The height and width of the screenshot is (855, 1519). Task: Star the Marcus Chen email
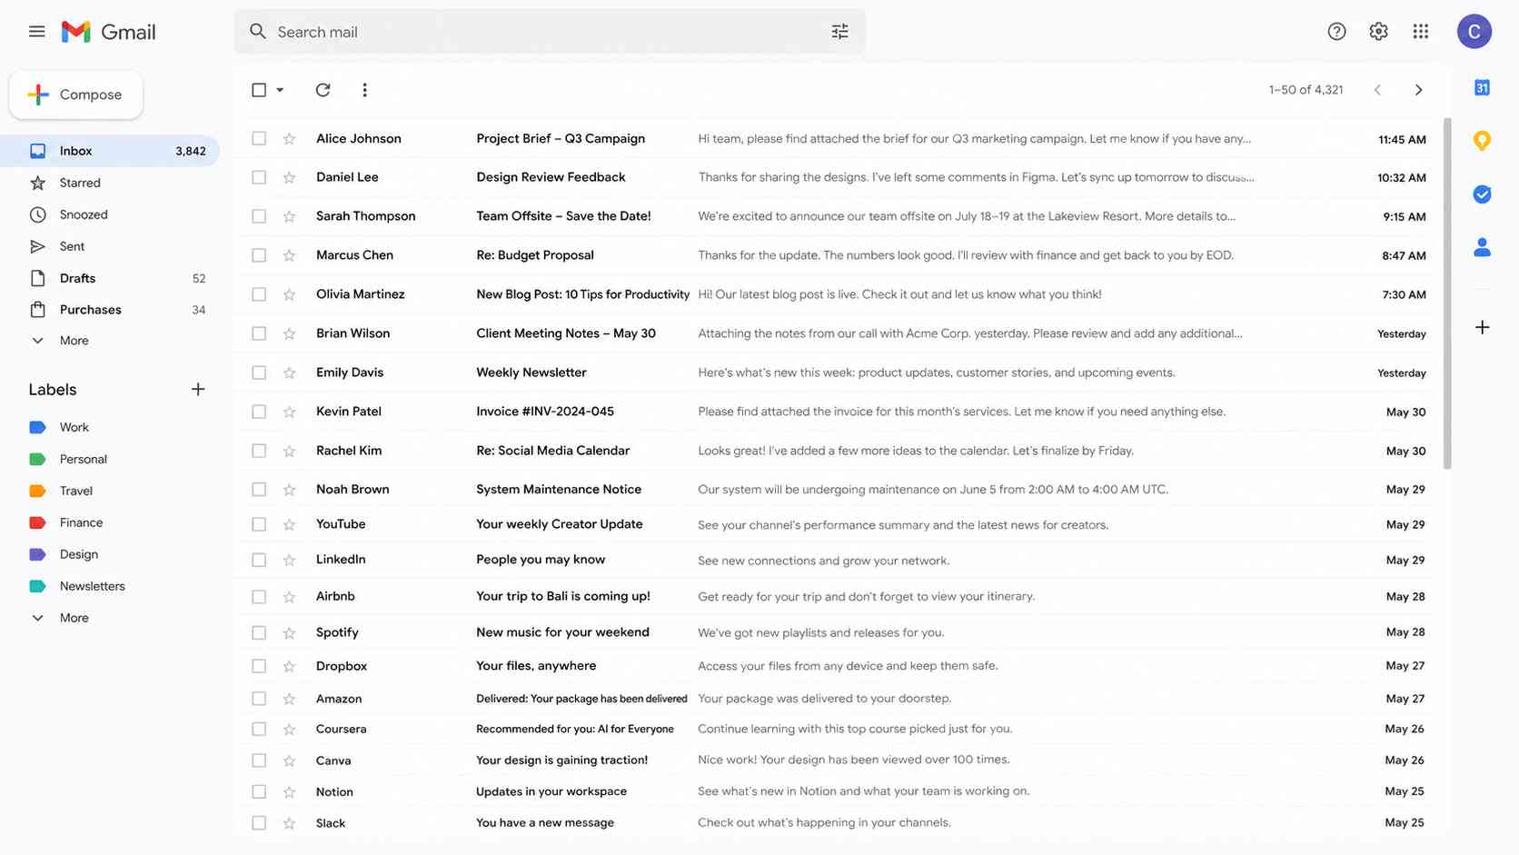point(289,255)
